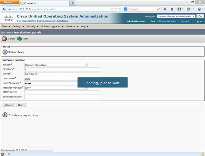The height and width of the screenshot is (156, 205).
Task: Expand the dropdown arrow beside the monkey icon
Action: click(193, 9)
